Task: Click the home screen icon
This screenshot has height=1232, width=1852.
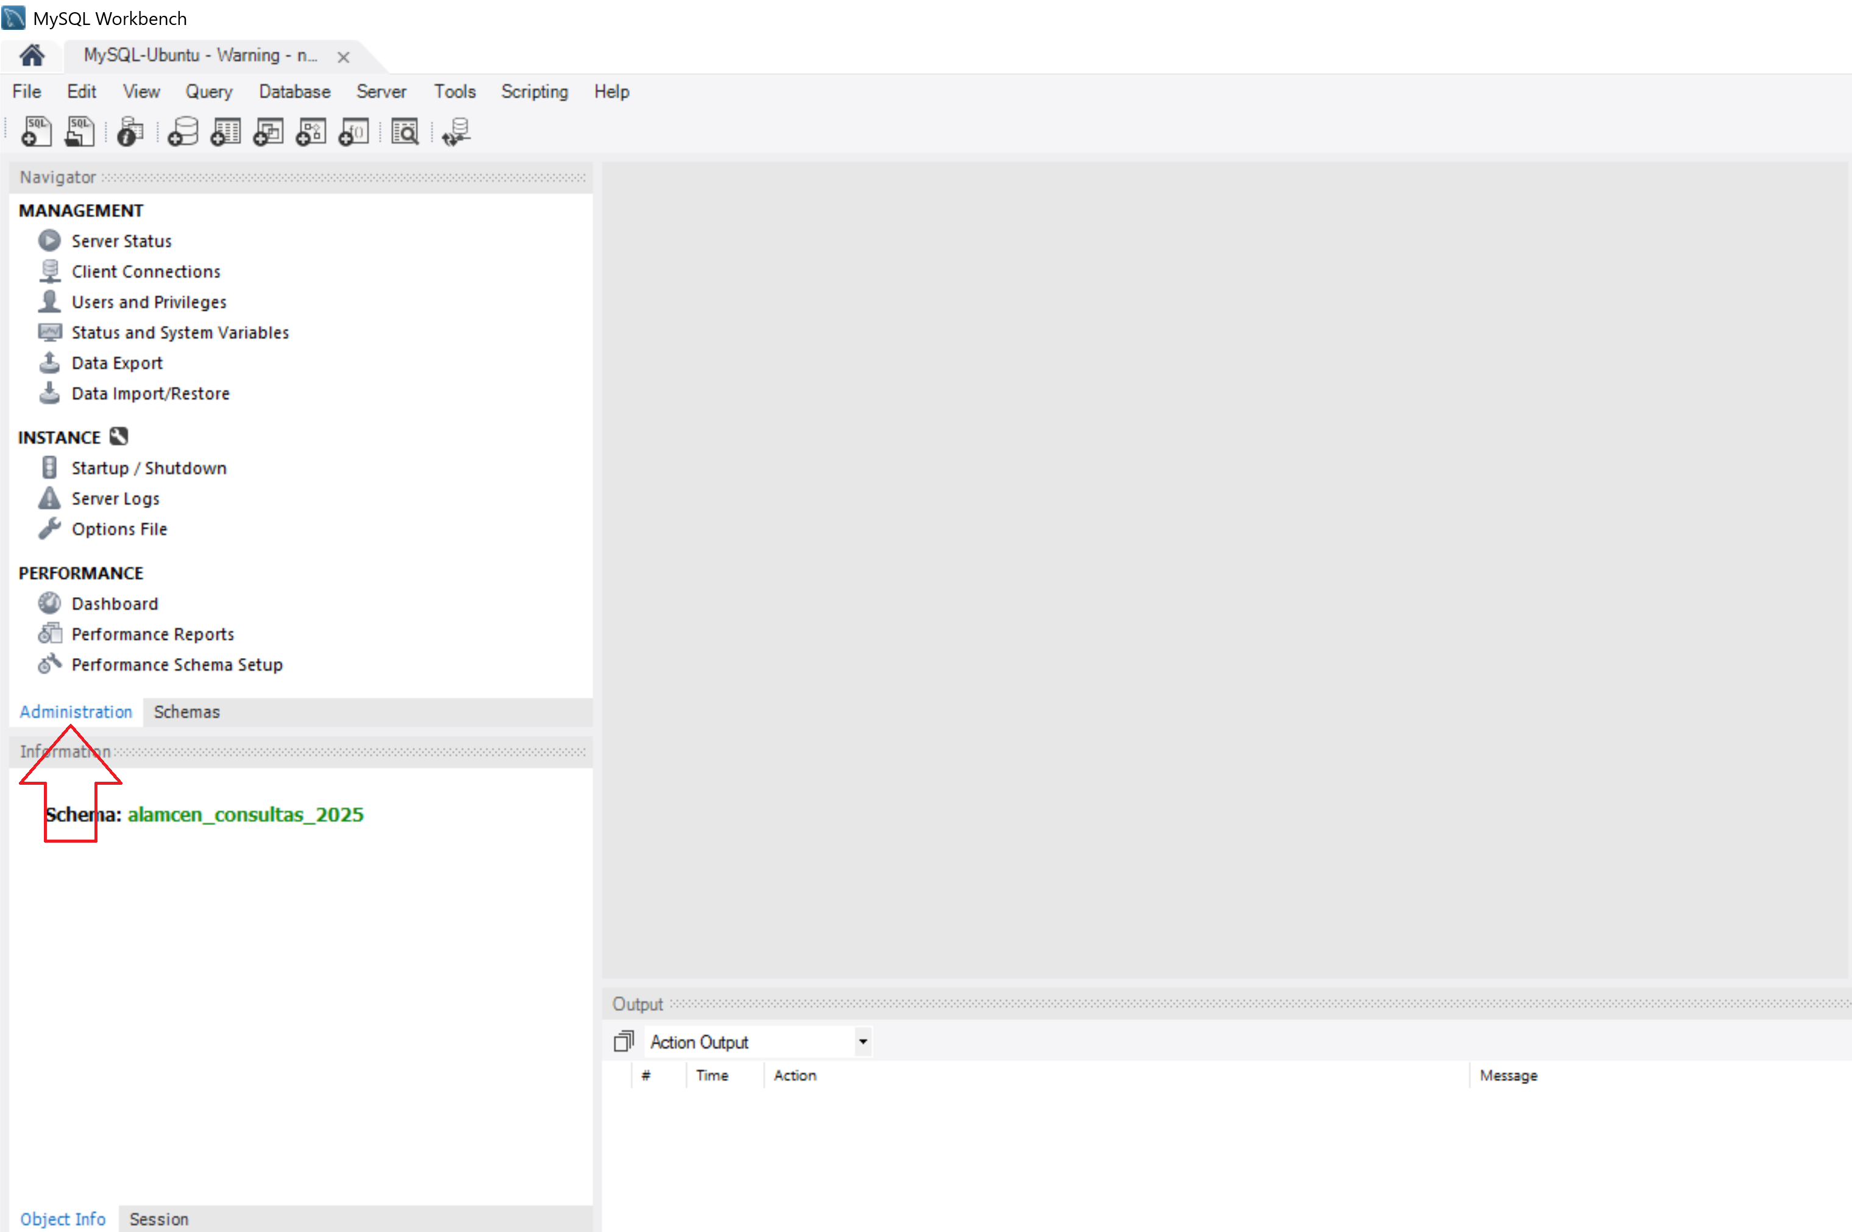Action: pos(32,56)
